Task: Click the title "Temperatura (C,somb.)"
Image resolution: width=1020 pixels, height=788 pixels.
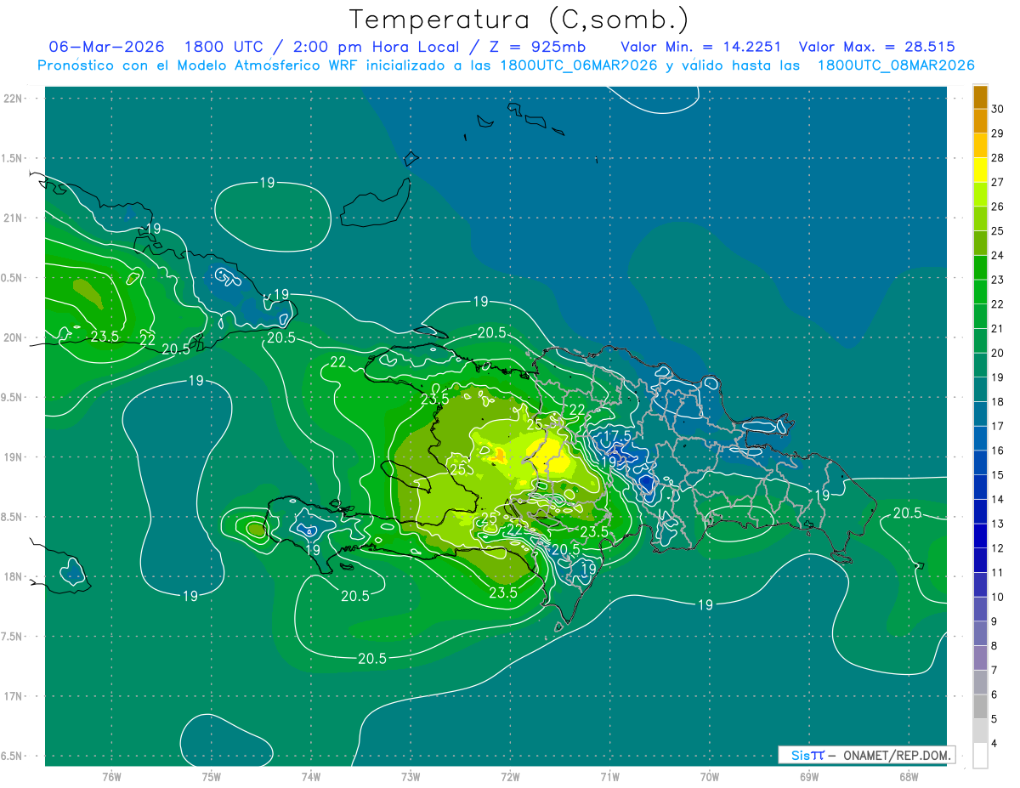Action: pyautogui.click(x=519, y=19)
